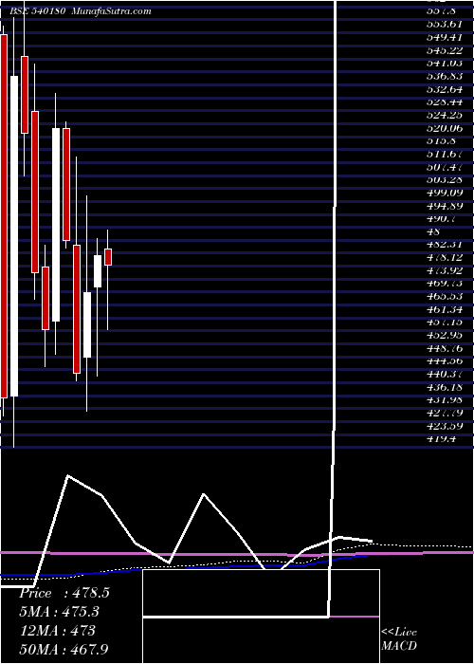Click the 469.73 price axis label
Image resolution: width=474 pixels, height=664 pixels.
[x=445, y=283]
